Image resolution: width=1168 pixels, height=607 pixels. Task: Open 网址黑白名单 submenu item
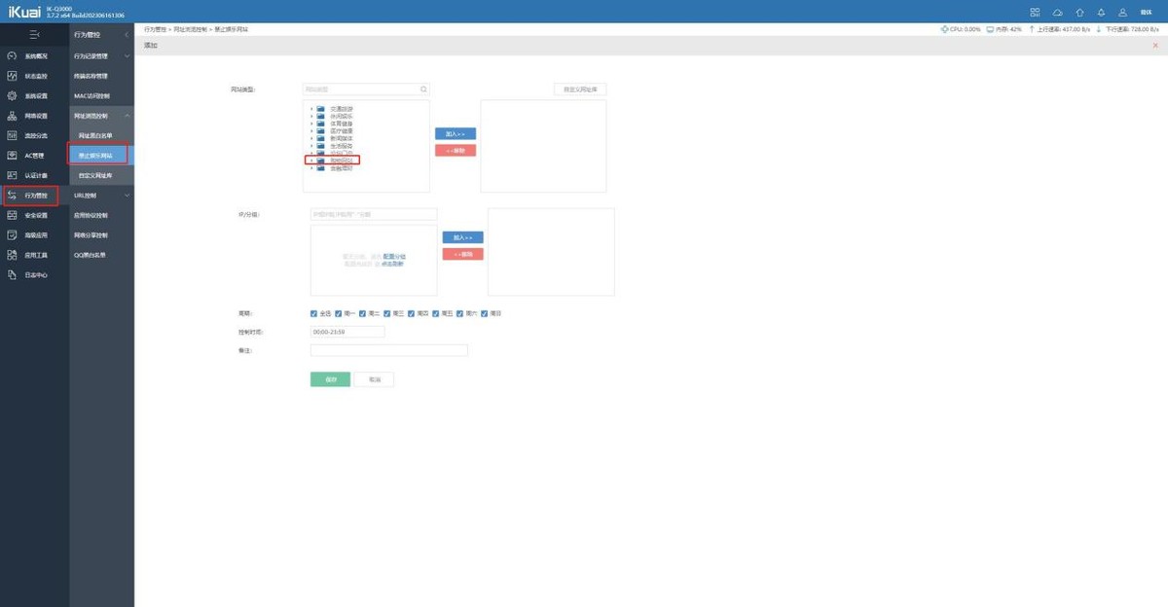coord(95,135)
